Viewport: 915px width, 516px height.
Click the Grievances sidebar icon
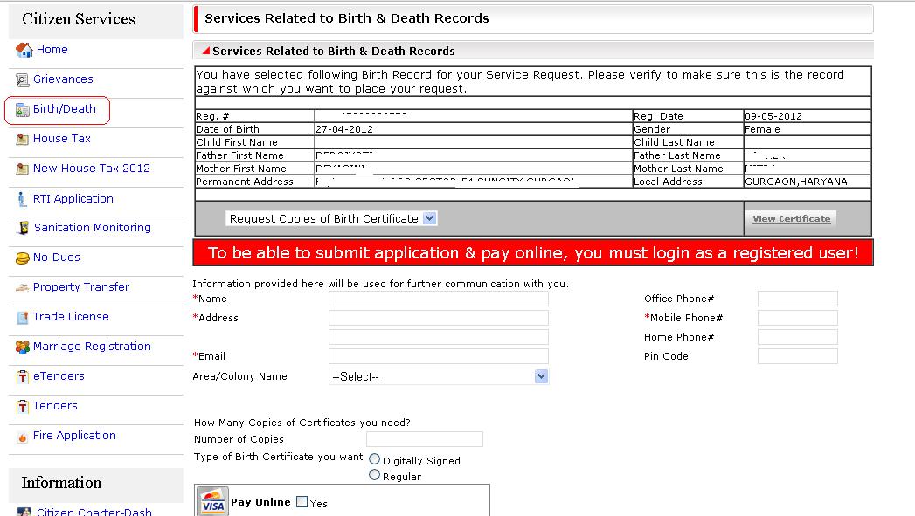coord(22,79)
